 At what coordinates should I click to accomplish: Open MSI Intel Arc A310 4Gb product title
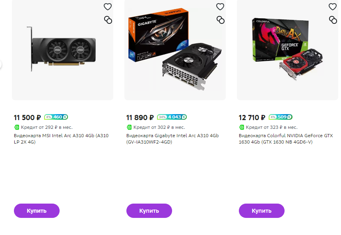pos(61,139)
